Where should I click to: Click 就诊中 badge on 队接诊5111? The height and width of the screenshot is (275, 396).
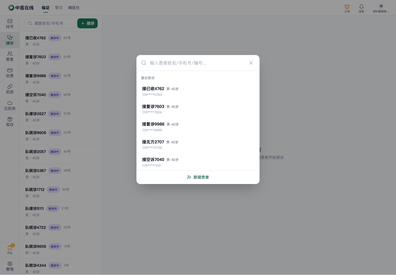point(53,209)
